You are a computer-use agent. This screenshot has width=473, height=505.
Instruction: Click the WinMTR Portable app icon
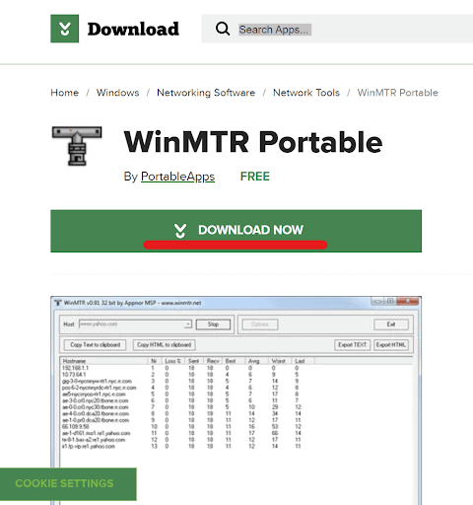click(77, 146)
